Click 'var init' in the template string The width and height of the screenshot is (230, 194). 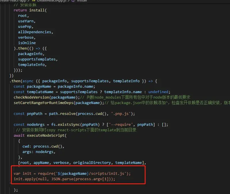22,174
